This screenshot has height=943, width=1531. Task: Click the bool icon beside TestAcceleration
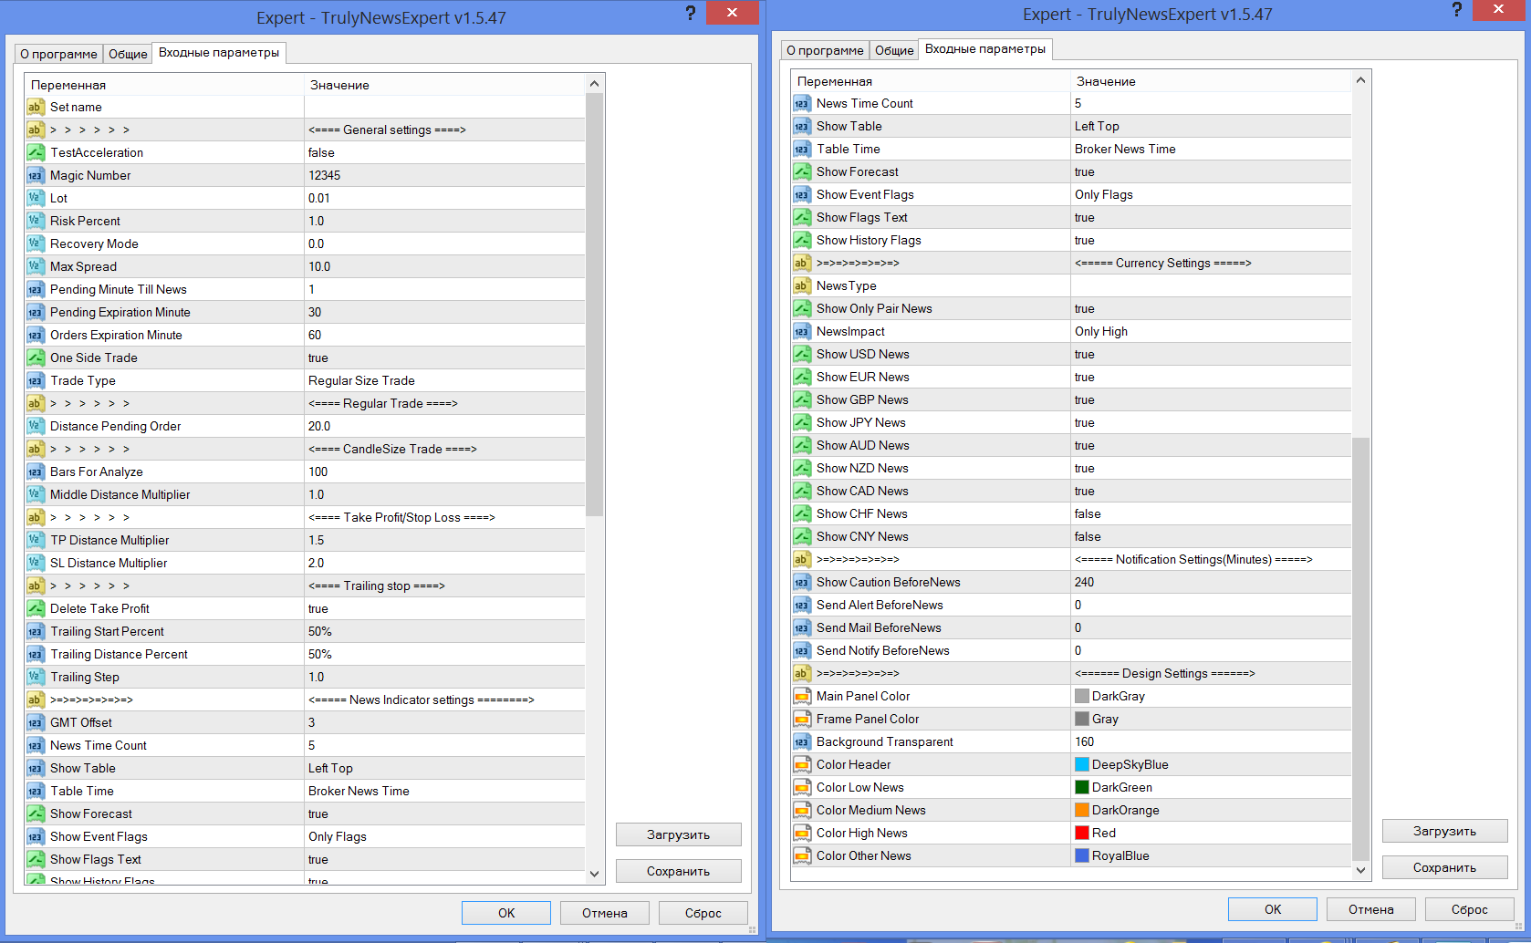[35, 152]
